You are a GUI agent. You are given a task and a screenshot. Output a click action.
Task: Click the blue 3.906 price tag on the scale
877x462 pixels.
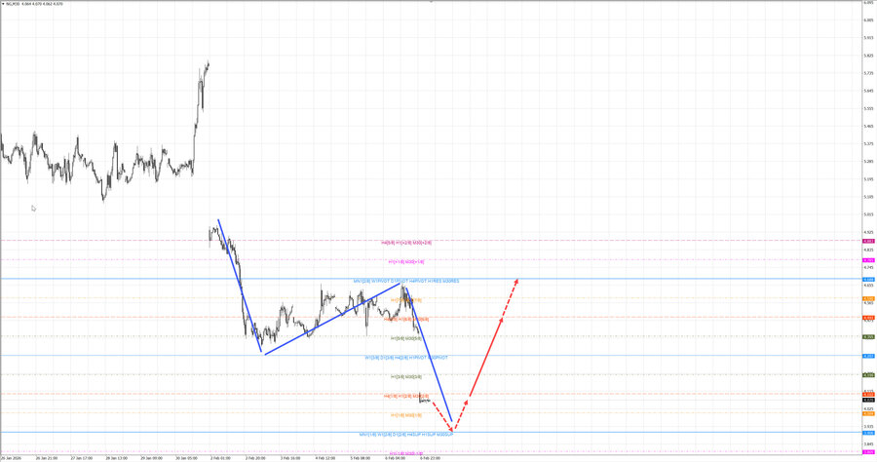[867, 432]
